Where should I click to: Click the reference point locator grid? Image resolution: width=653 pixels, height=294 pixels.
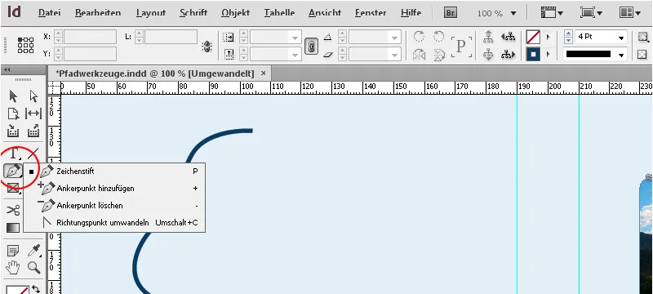(x=25, y=45)
